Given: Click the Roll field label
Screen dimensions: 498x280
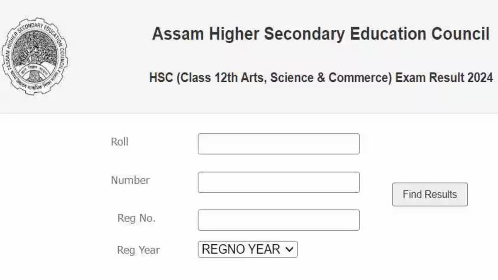Looking at the screenshot, I should tap(120, 142).
